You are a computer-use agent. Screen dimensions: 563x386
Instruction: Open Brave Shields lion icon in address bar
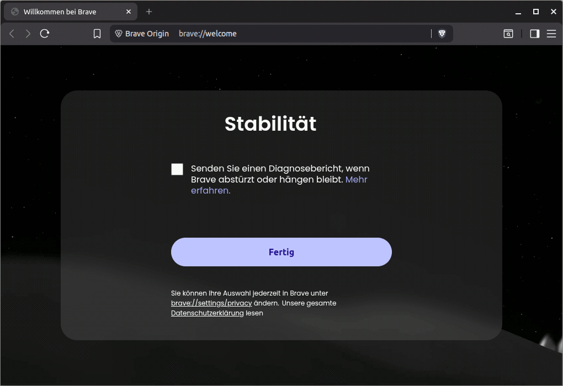point(442,34)
